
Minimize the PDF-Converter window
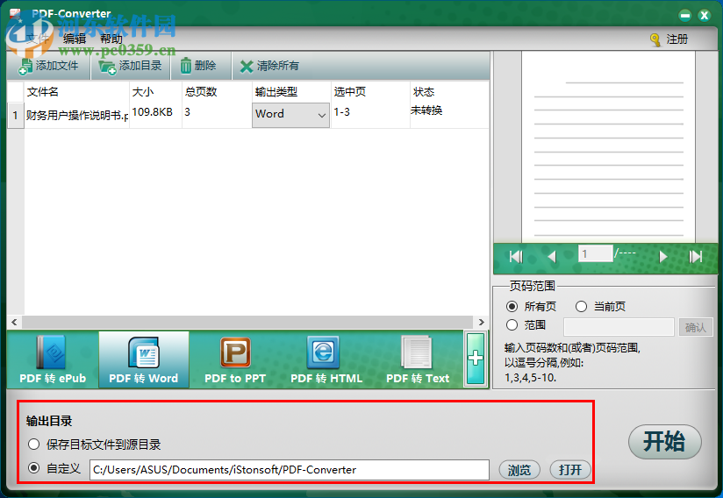[x=685, y=16]
